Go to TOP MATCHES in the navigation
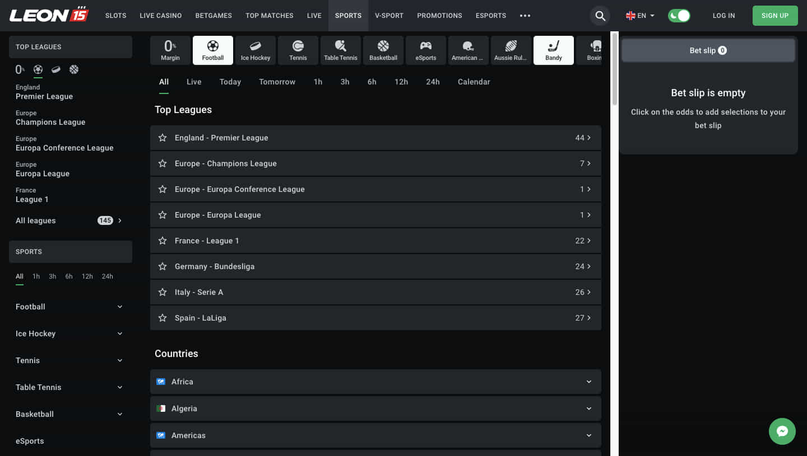This screenshot has height=456, width=807. 270,16
